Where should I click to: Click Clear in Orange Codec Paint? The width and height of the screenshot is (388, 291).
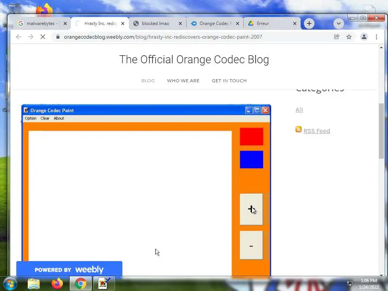point(45,118)
